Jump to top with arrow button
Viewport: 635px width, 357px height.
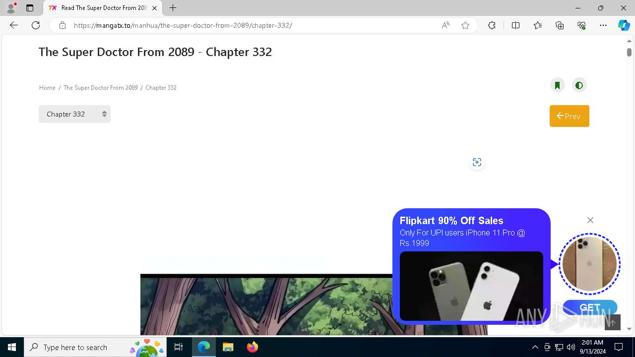(613, 322)
